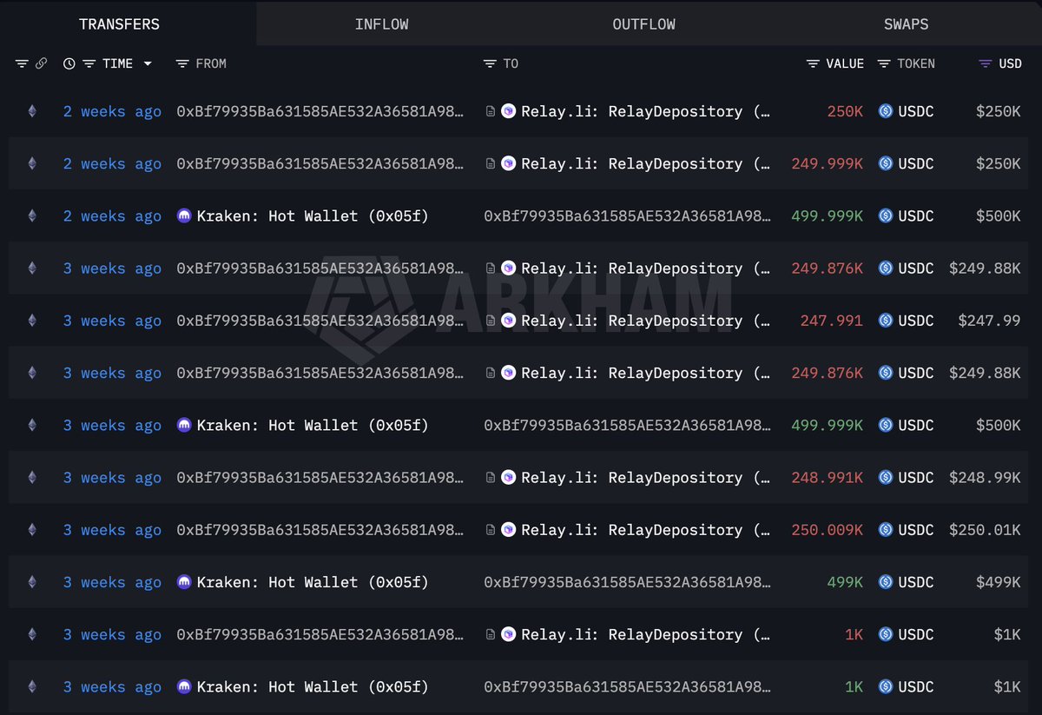Click the chain link icon in header
Screen dimensions: 1042x715
42,63
